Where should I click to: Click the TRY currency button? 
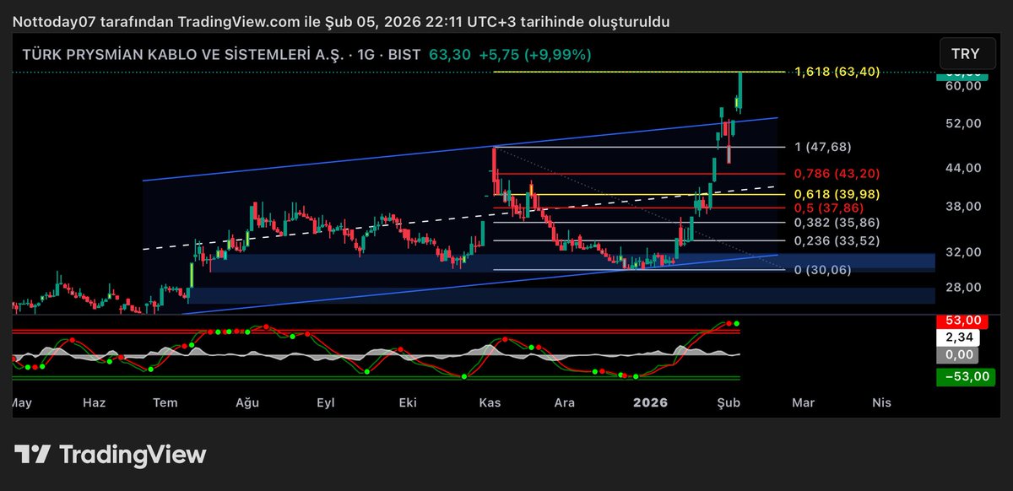click(x=966, y=53)
